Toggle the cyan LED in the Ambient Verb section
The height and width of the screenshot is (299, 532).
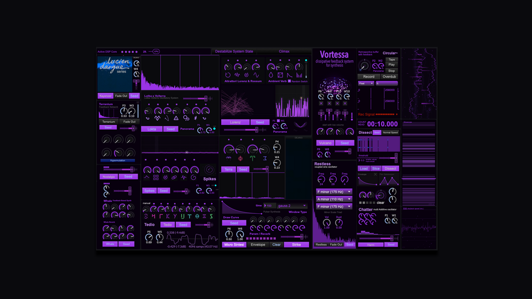click(306, 60)
